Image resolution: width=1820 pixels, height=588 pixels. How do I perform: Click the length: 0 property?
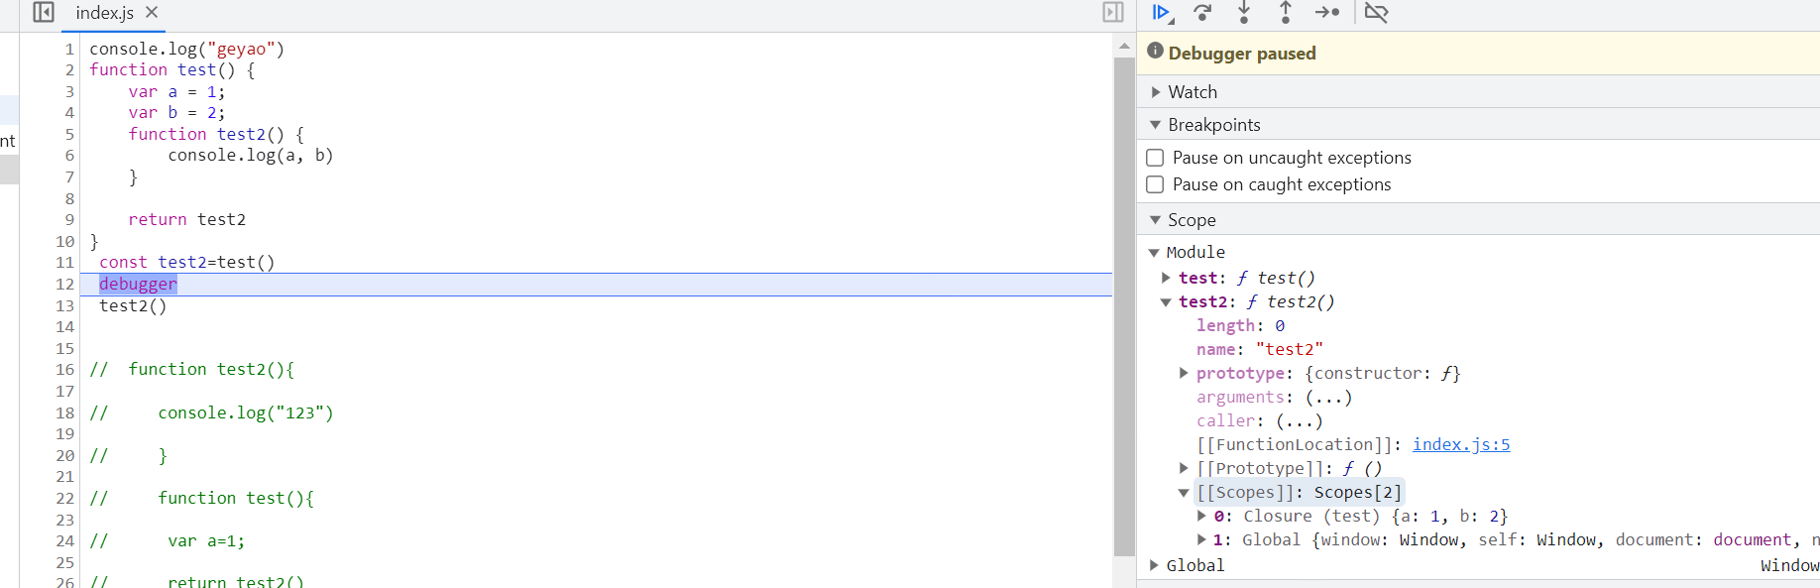1240,326
